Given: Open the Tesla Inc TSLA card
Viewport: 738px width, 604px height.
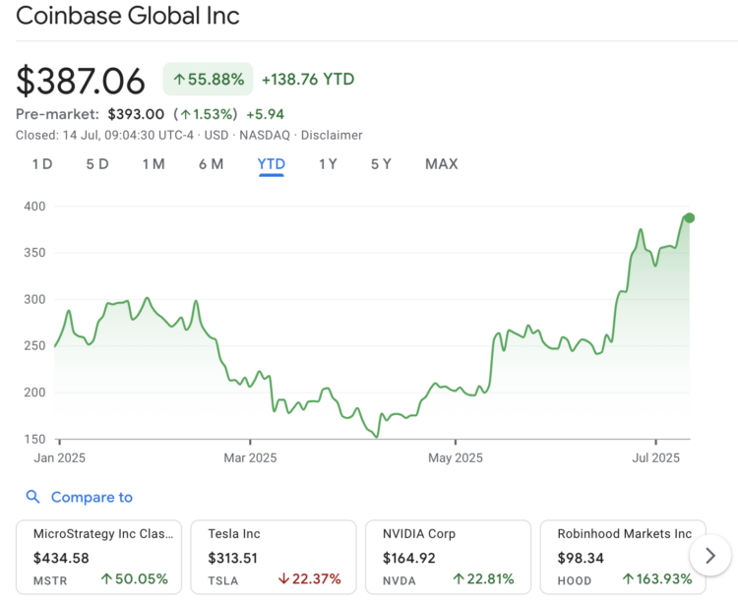Looking at the screenshot, I should pos(274,557).
